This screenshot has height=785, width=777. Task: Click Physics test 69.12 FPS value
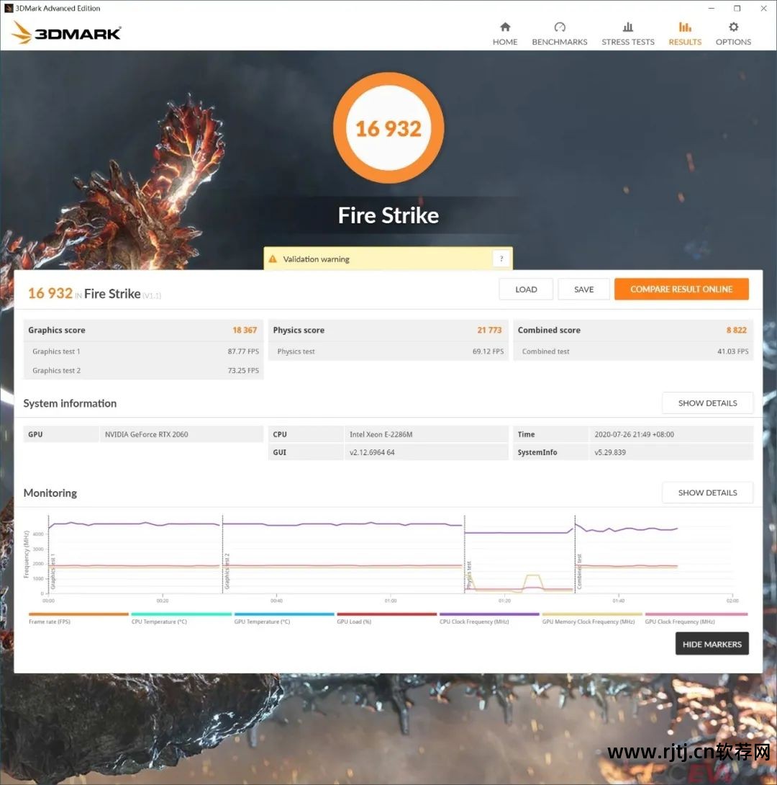488,351
